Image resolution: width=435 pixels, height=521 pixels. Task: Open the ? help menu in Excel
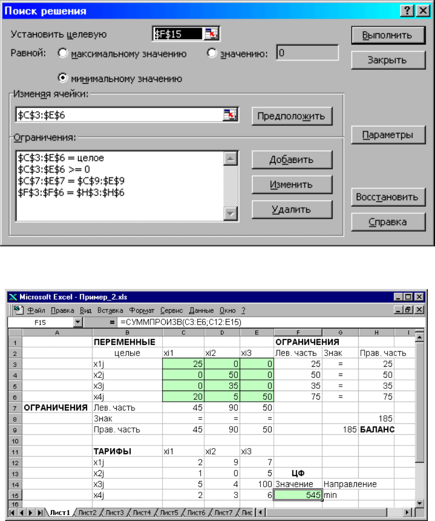(x=243, y=310)
